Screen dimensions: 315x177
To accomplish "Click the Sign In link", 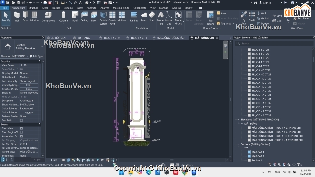I will coord(267,3).
